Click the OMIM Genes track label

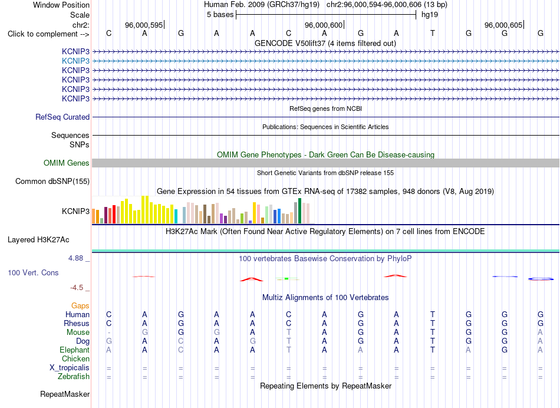click(x=66, y=163)
